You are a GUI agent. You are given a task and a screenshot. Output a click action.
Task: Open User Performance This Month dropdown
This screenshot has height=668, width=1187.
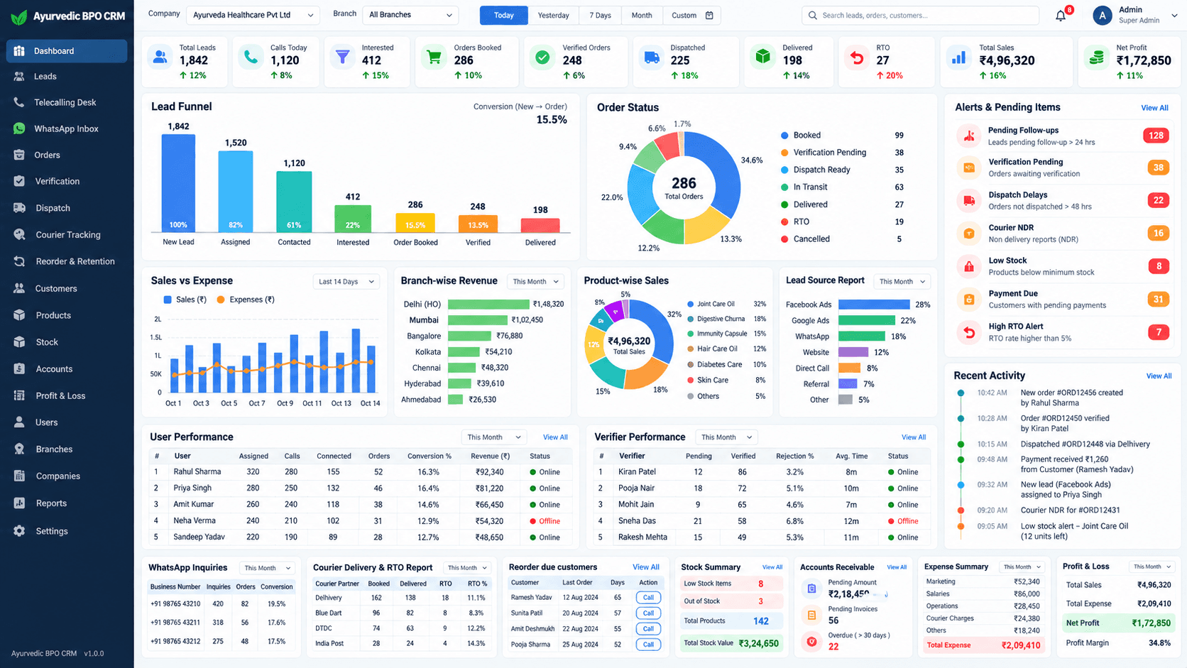(x=494, y=437)
